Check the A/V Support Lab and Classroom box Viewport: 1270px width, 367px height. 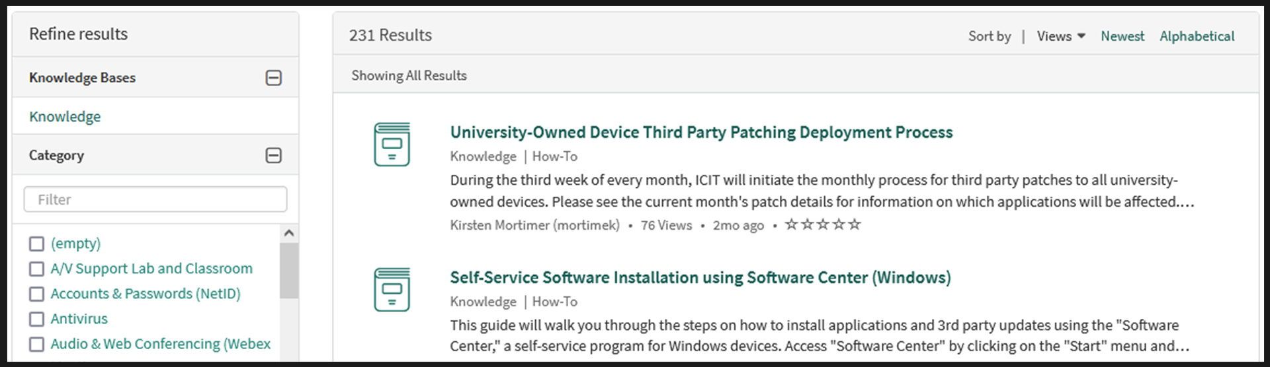point(37,269)
